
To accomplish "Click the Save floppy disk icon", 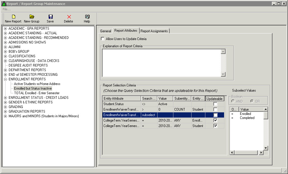I will (50, 17).
